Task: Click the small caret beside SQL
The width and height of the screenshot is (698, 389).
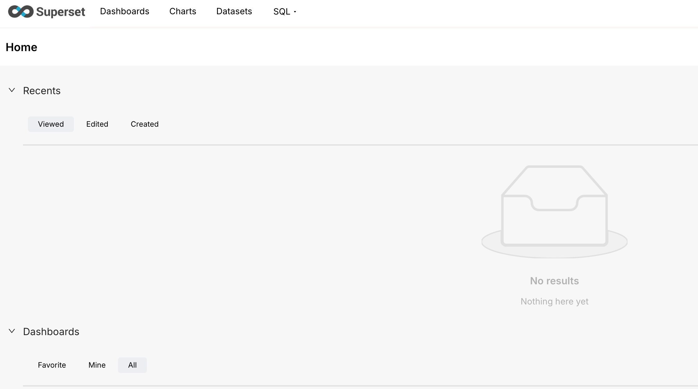Action: tap(295, 12)
